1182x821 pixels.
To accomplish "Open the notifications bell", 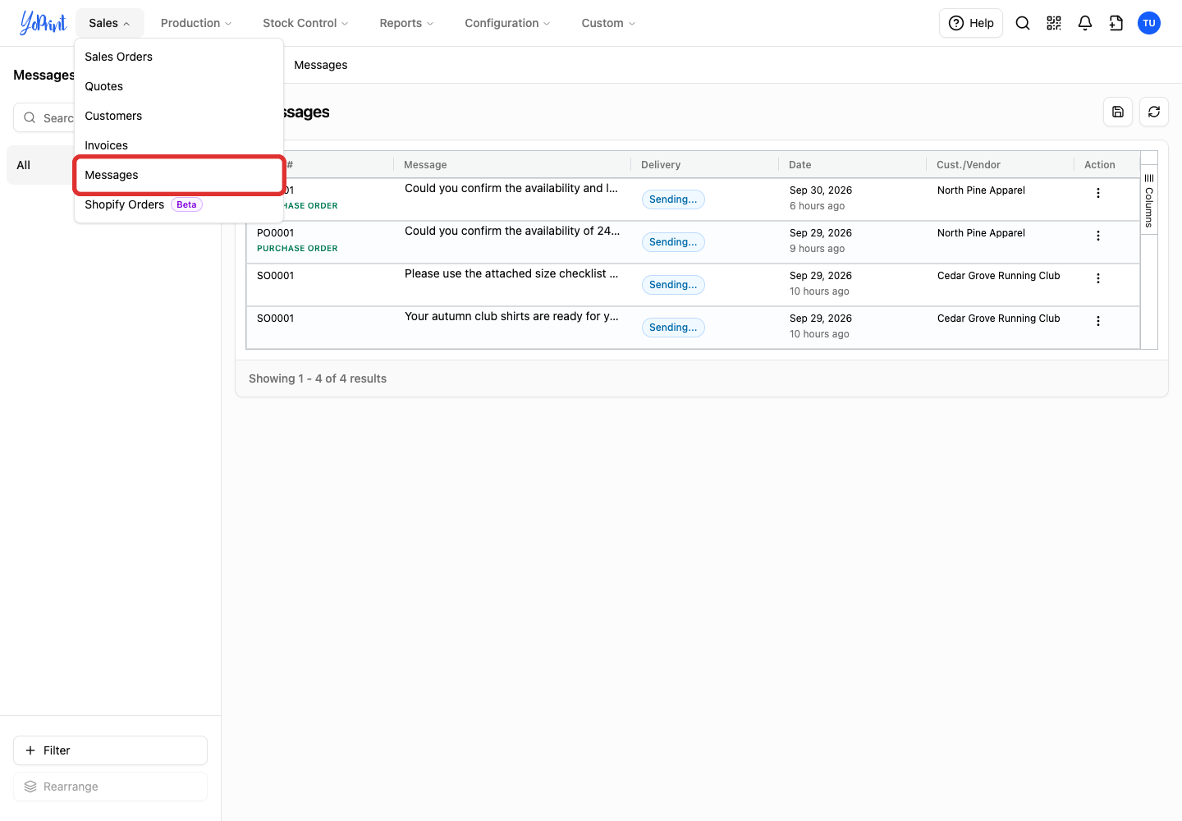I will [1085, 23].
